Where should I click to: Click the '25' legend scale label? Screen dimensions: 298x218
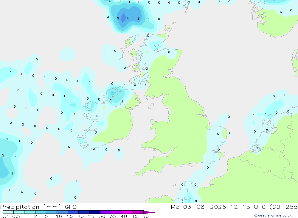[91, 216]
